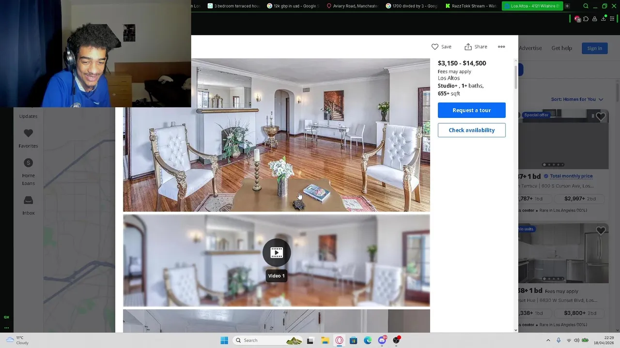Switch to the 12k gbp in usd Google tab
The image size is (620, 348).
coord(293,6)
